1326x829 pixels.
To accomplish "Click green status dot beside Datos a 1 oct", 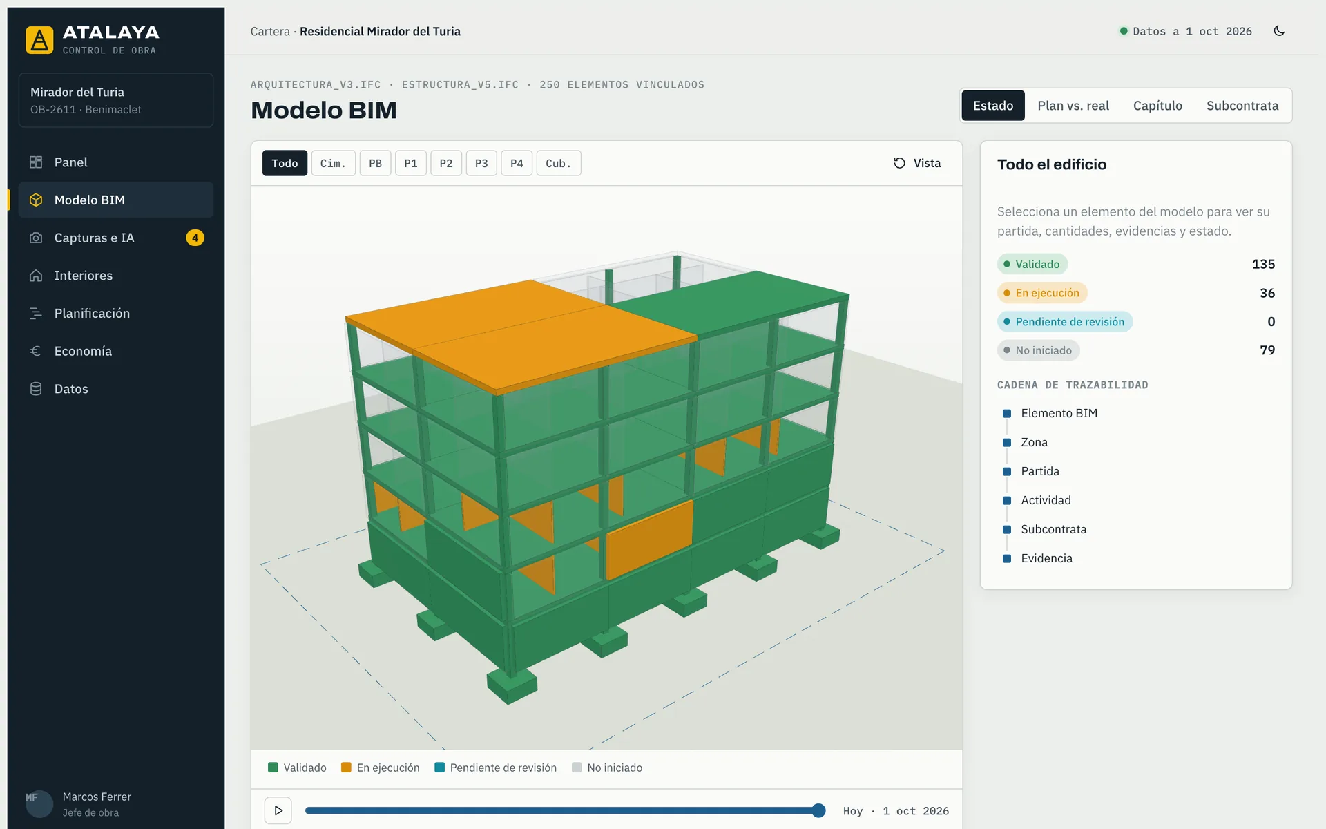I will pos(1124,31).
